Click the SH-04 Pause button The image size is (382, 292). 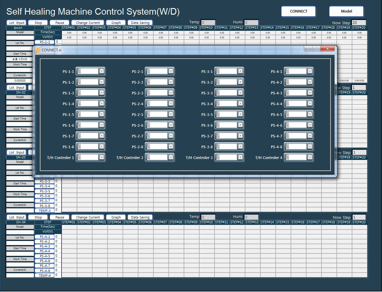[60, 217]
